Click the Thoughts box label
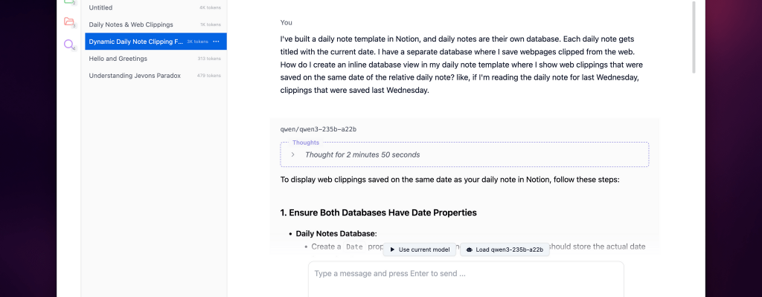The width and height of the screenshot is (762, 297). pyautogui.click(x=306, y=143)
